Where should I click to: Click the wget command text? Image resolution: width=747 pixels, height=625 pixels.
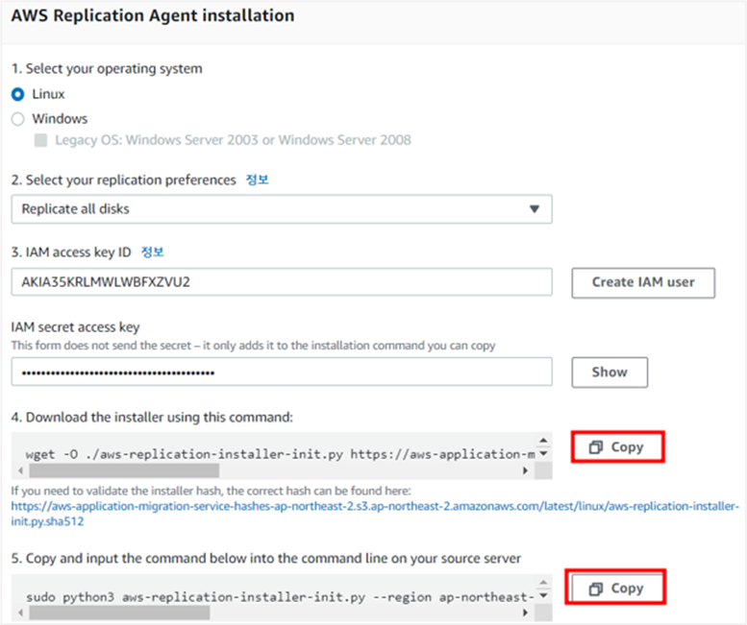[x=280, y=454]
